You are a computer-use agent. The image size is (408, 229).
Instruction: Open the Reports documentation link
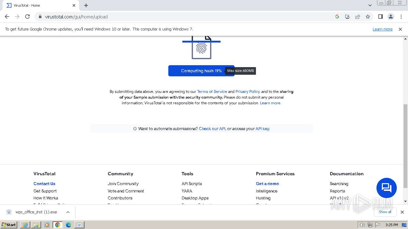pos(337,191)
